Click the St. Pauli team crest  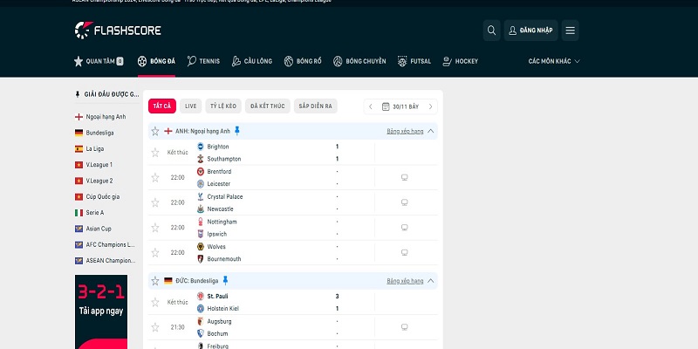pos(201,296)
